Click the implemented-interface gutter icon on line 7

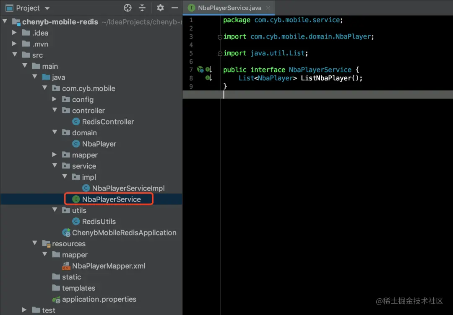(208, 69)
